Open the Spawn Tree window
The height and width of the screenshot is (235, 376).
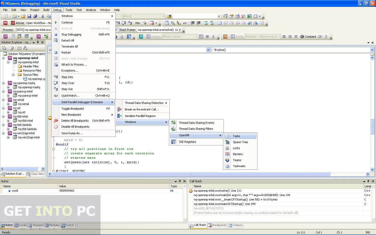[x=240, y=142]
